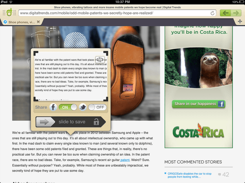Reload the page with the refresh icon
The image size is (245, 183).
(x=212, y=13)
